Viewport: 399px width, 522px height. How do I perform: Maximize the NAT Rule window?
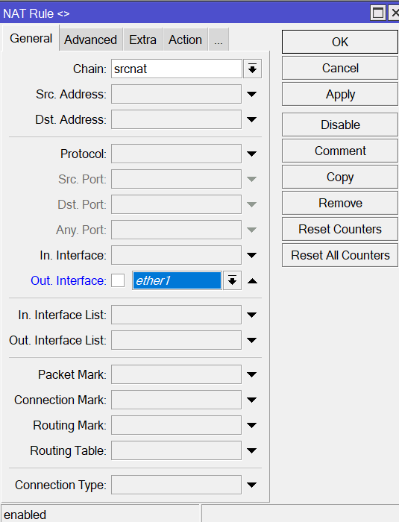[x=378, y=13]
